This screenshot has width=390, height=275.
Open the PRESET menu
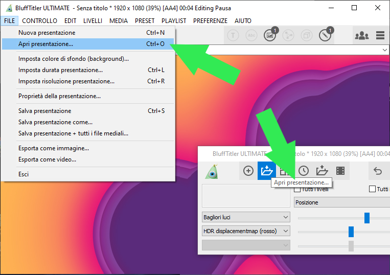[145, 21]
